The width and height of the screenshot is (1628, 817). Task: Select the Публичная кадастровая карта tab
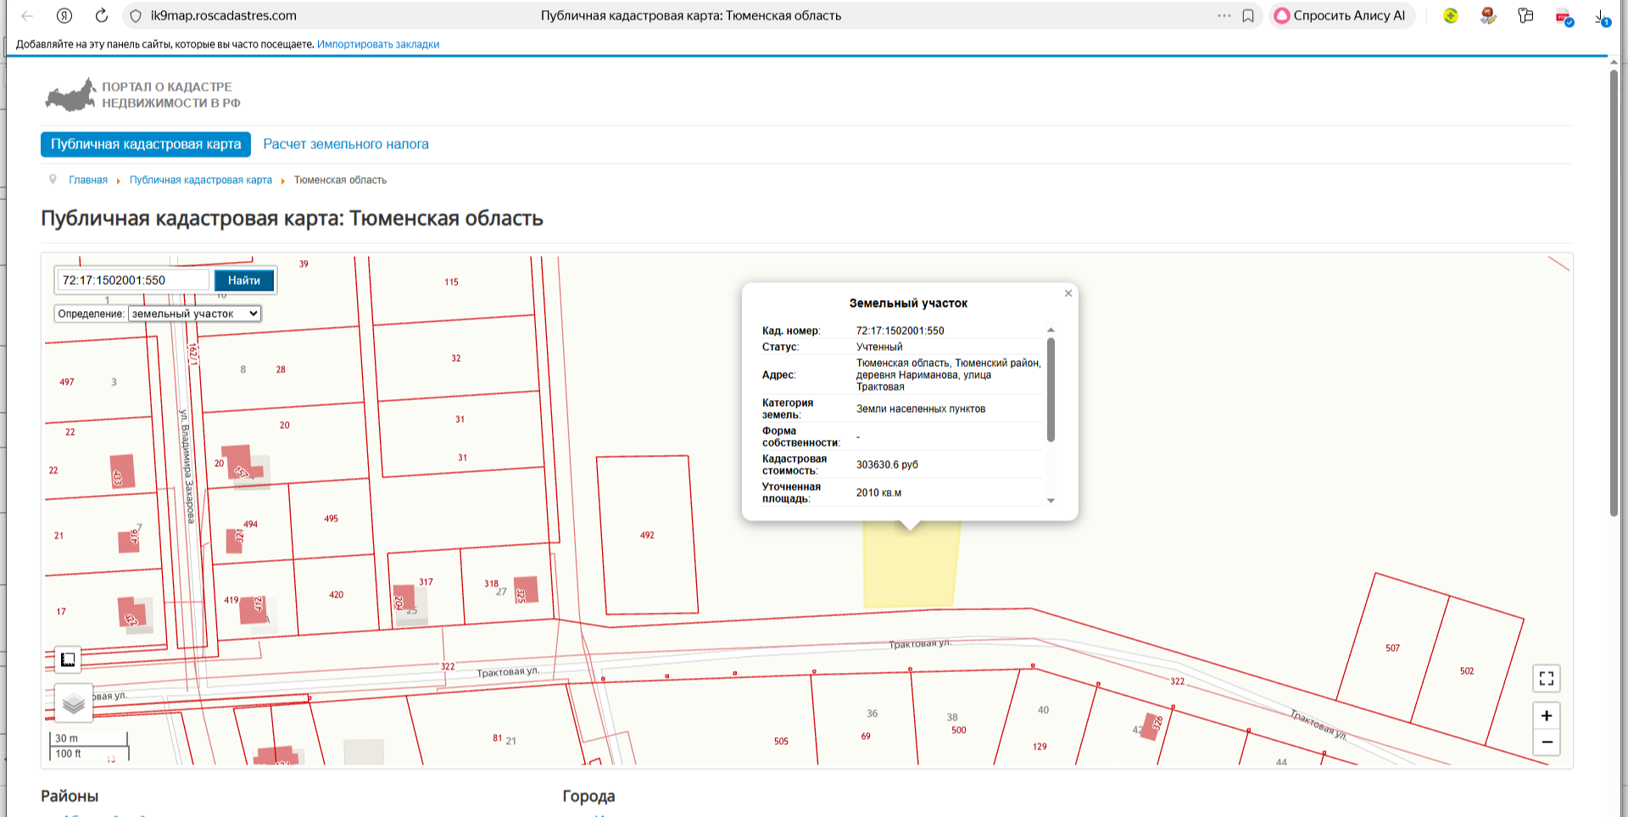coord(146,144)
